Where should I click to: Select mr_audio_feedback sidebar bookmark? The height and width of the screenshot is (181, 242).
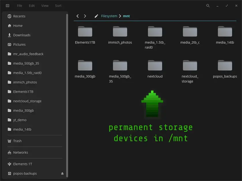click(35, 54)
